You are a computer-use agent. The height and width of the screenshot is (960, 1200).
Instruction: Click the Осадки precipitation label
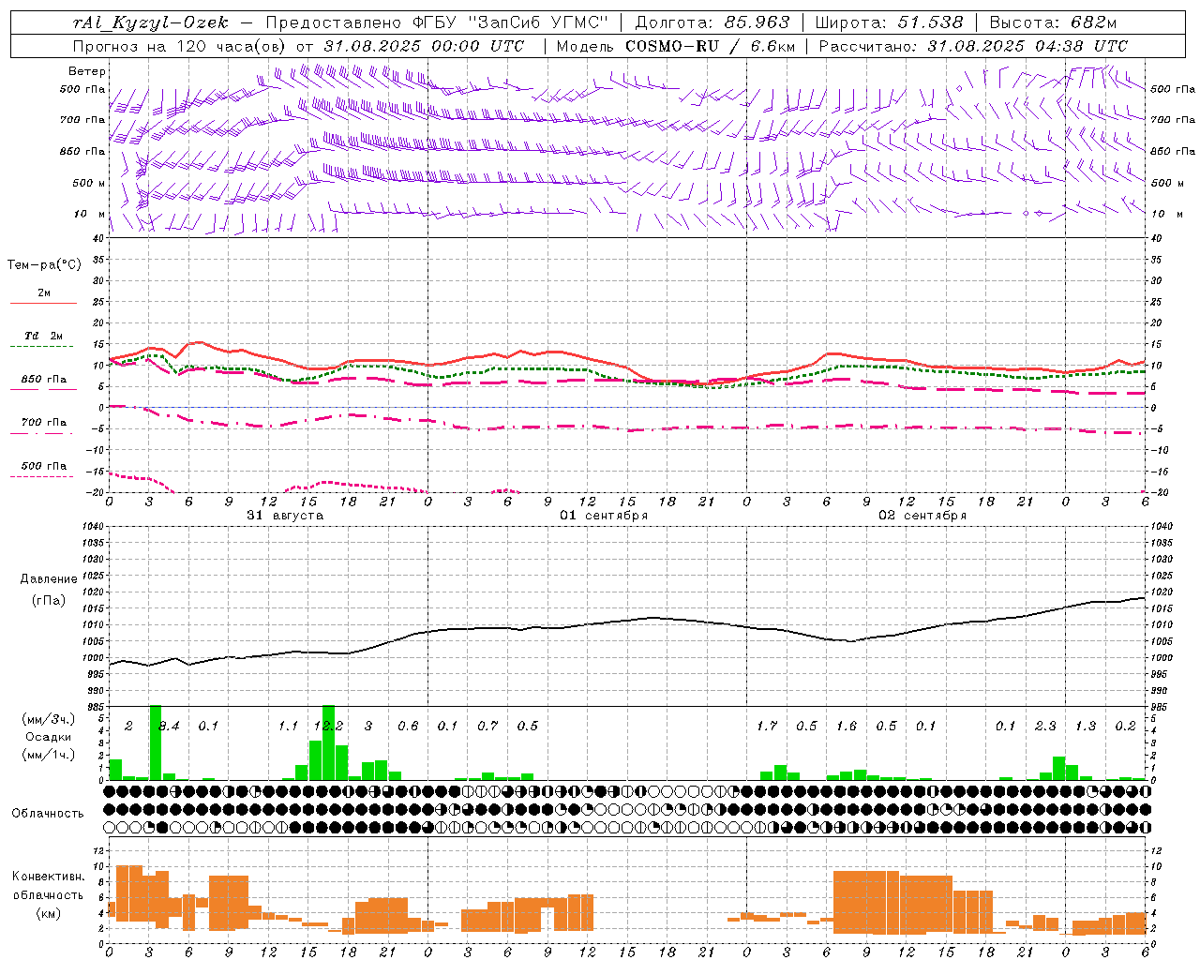(x=49, y=737)
